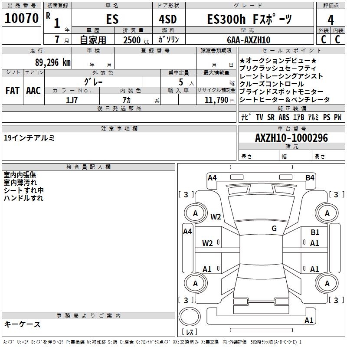Click the 後日発送部品 header
This screenshot has height=347, width=347.
(x=119, y=108)
